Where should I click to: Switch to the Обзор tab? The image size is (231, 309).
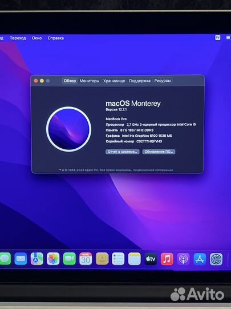click(x=70, y=81)
